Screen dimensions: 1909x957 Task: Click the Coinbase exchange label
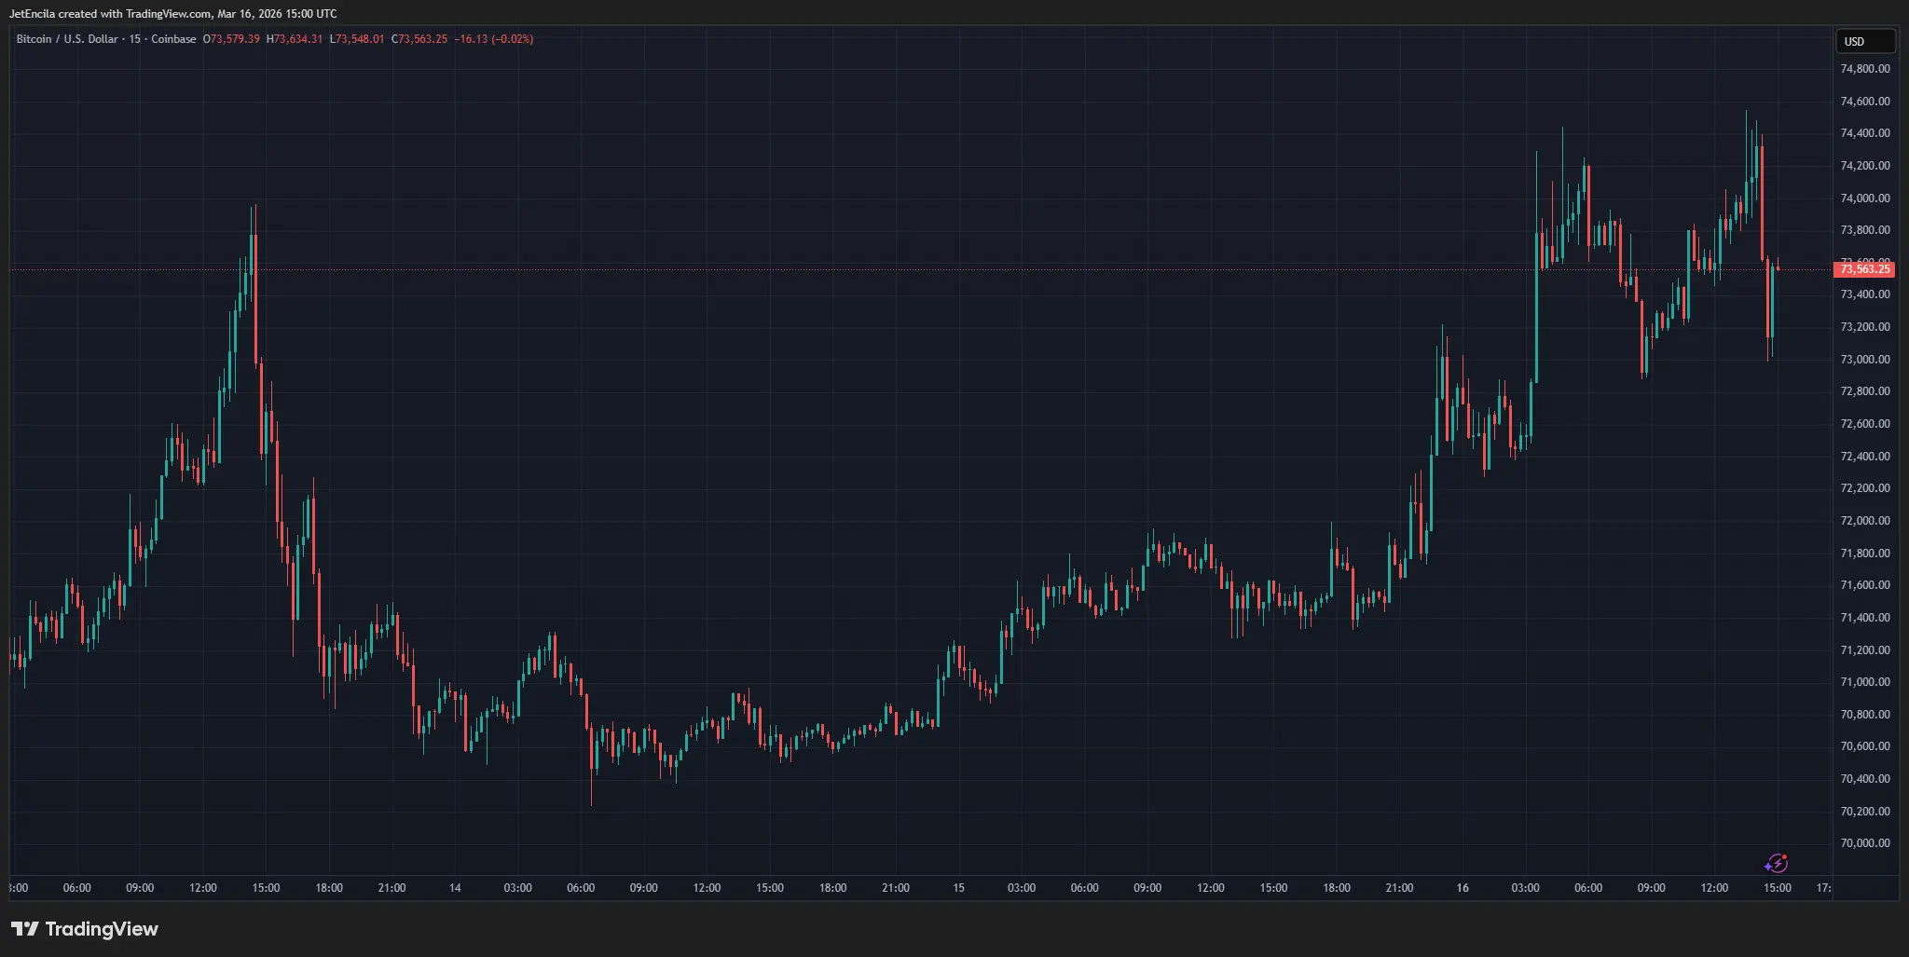[173, 39]
